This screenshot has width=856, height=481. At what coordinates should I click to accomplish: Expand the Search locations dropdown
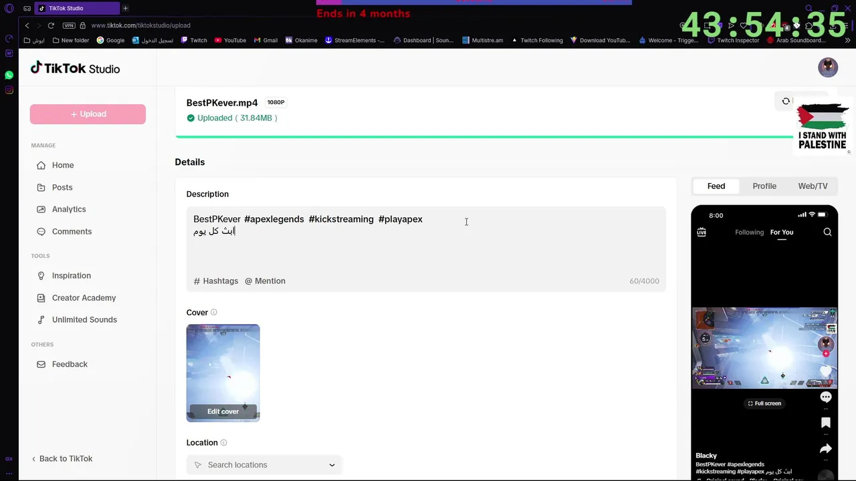[x=264, y=465]
